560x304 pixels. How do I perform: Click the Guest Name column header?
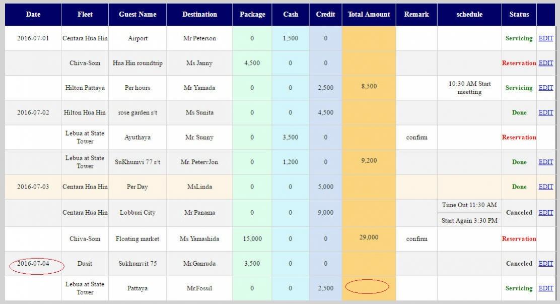[137, 15]
